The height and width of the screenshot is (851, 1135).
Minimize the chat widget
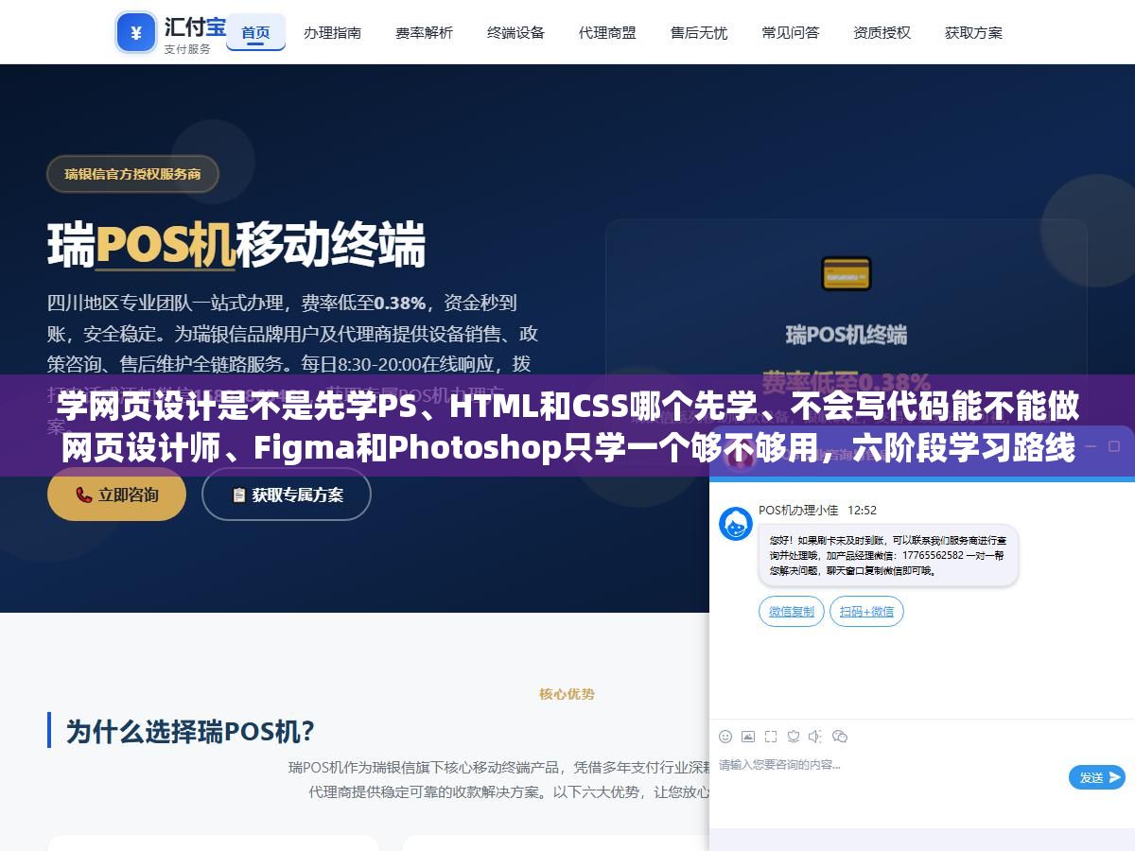(1091, 445)
